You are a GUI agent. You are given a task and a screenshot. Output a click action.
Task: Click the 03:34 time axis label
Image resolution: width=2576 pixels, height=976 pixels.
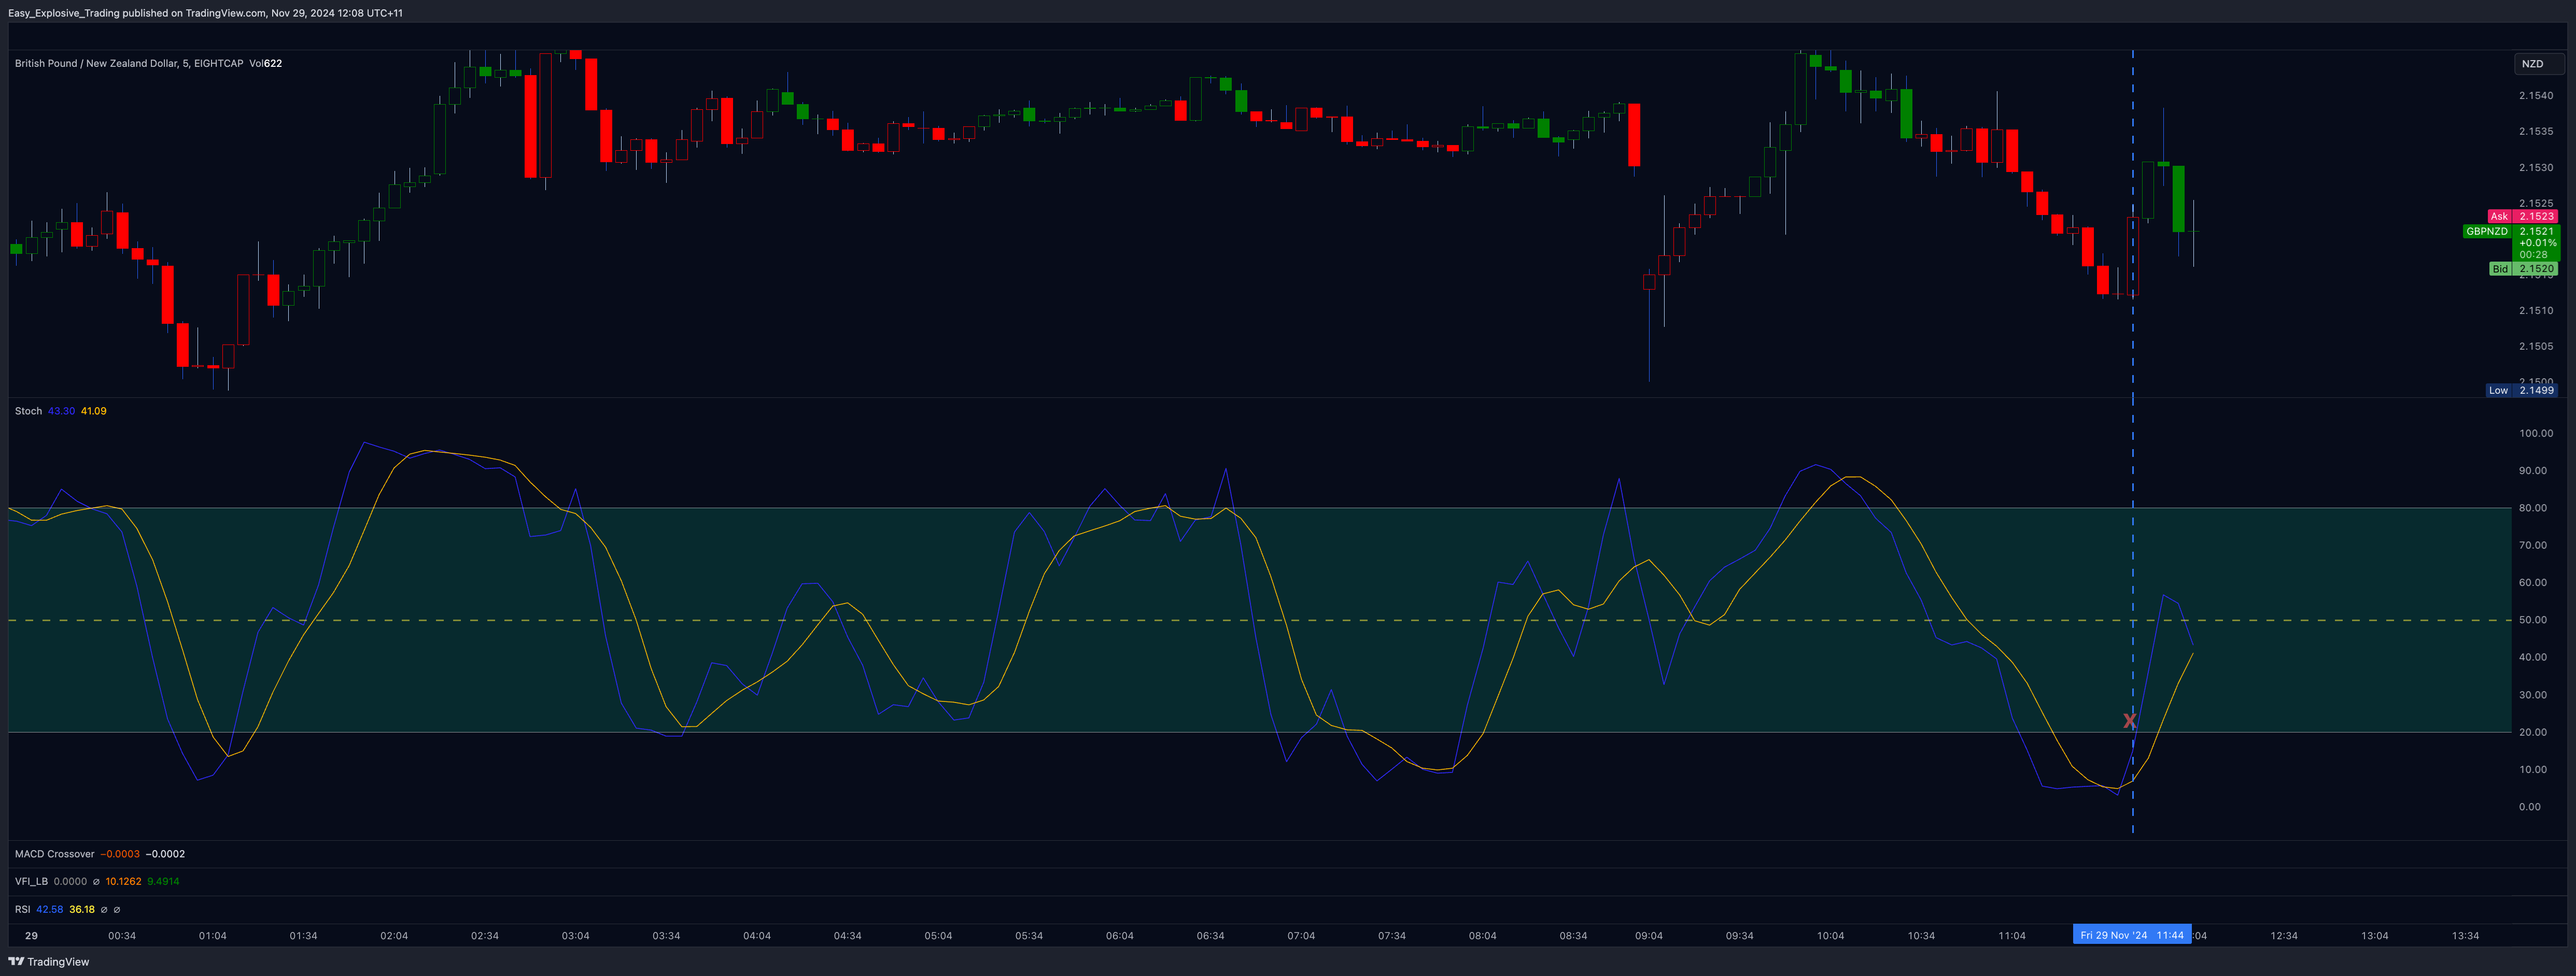pyautogui.click(x=666, y=936)
